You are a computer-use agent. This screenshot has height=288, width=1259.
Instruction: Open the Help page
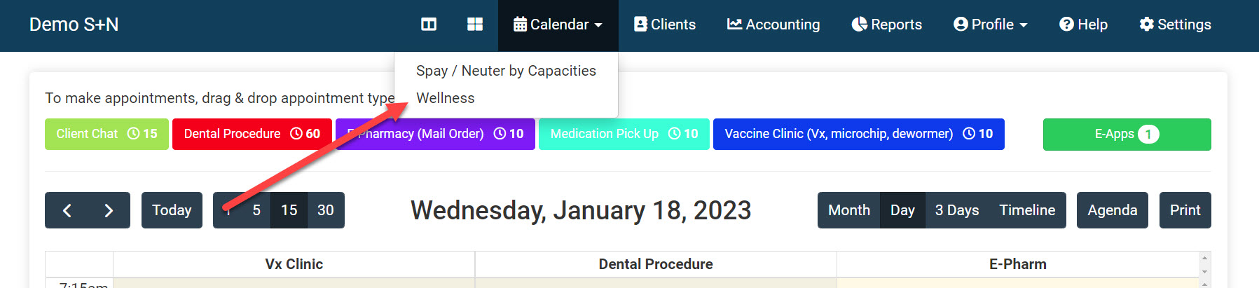click(x=1083, y=25)
